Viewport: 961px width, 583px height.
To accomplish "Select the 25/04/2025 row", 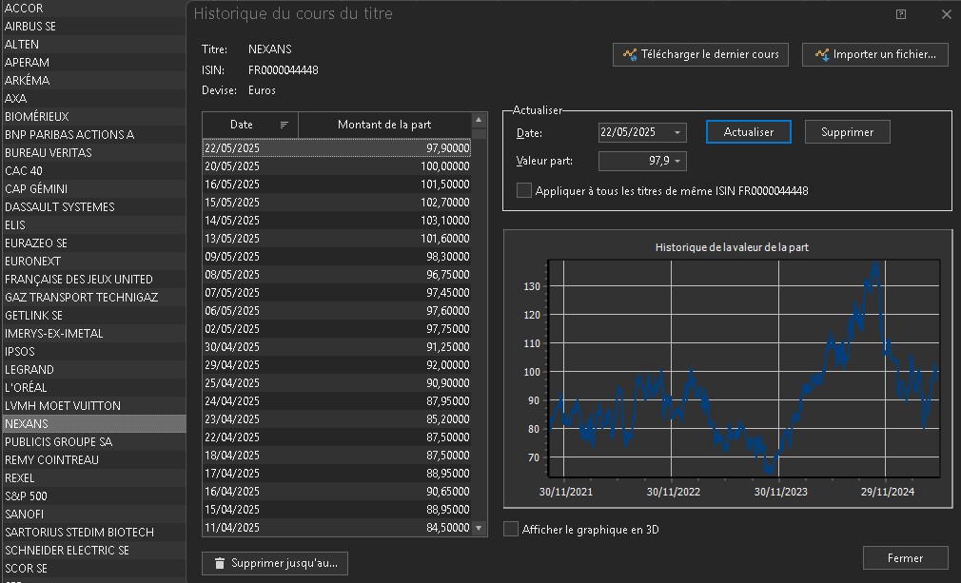I will point(337,382).
